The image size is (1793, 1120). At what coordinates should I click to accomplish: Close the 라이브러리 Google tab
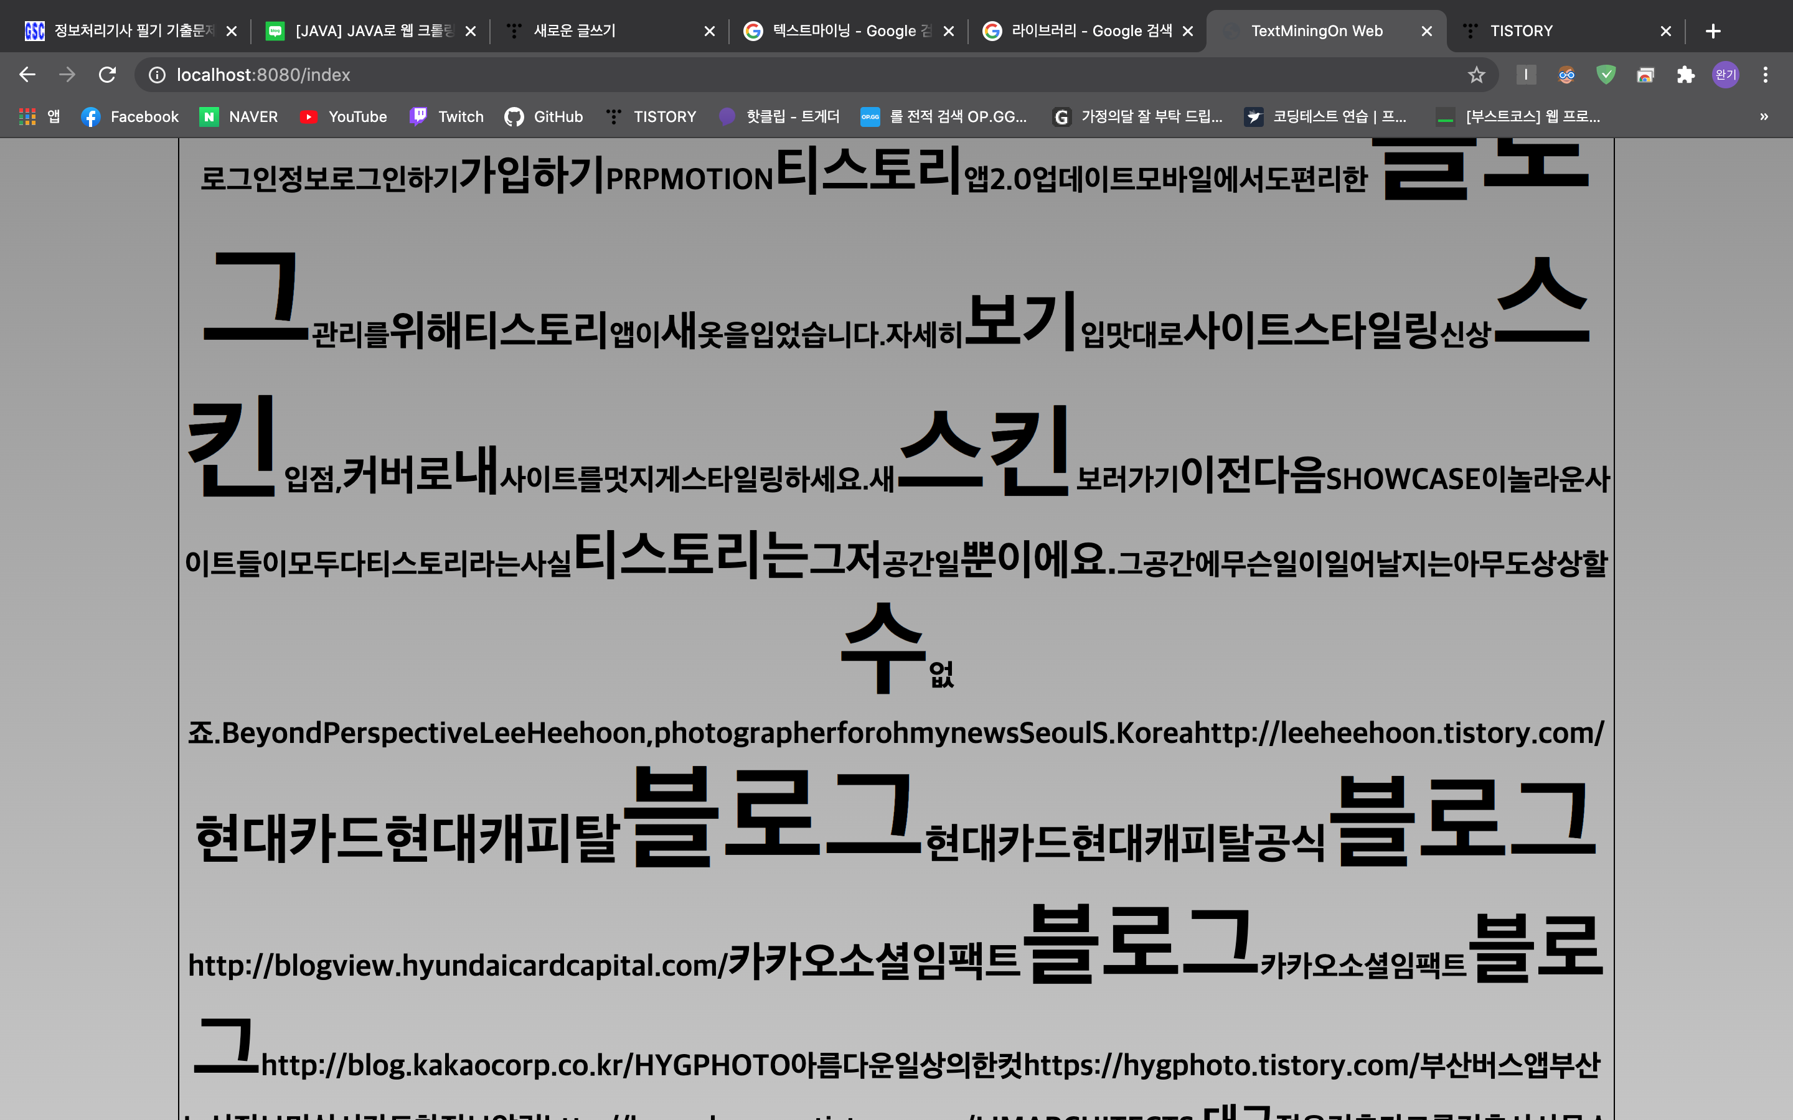pos(1188,31)
